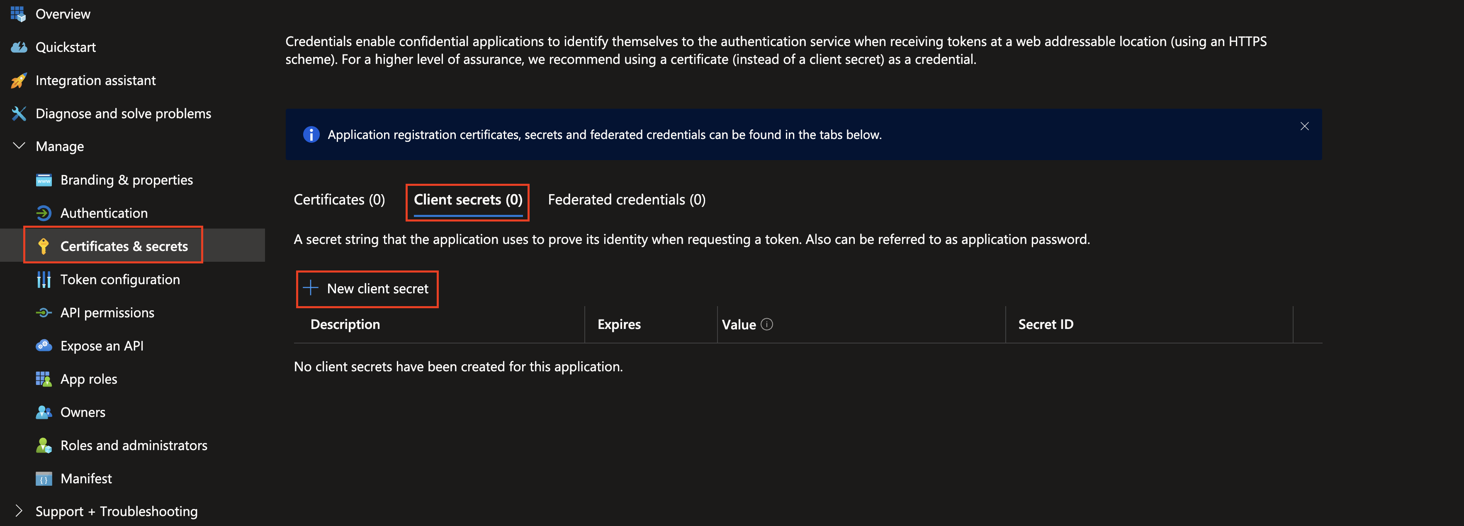Viewport: 1464px width, 526px height.
Task: Click the banner text about tabs below
Action: tap(605, 135)
